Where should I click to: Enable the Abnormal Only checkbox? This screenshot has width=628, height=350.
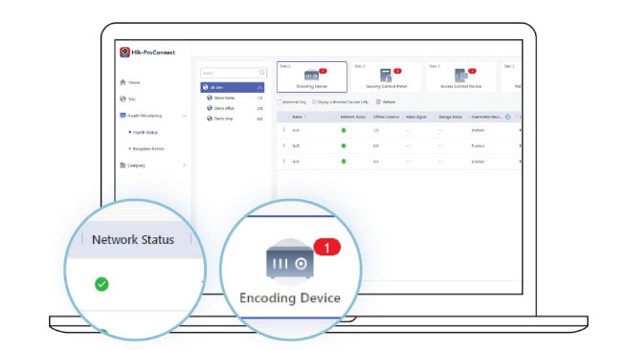pyautogui.click(x=280, y=102)
